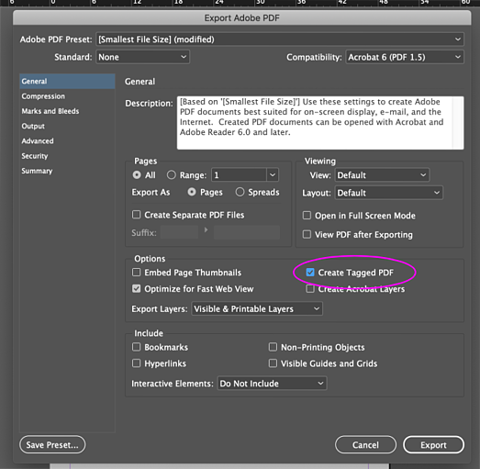Open the Compatibility dropdown for Acrobat version
Screen dimensions: 480x469
click(405, 57)
